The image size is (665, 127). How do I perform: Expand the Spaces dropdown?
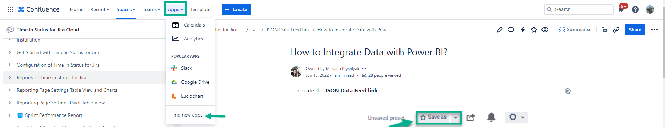pyautogui.click(x=126, y=9)
